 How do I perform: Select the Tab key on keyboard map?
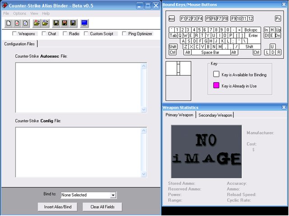tap(173, 35)
